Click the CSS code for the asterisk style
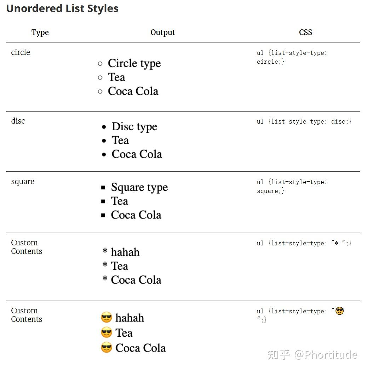The width and height of the screenshot is (367, 370). pyautogui.click(x=304, y=243)
